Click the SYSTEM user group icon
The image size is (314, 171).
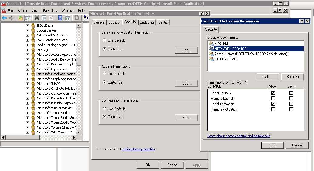[211, 43]
